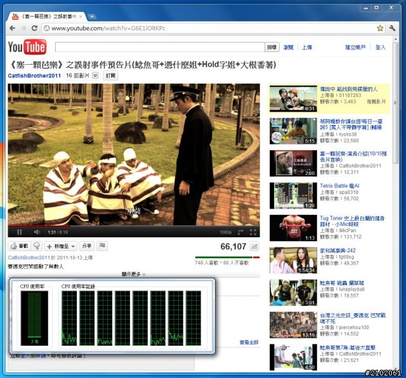
Task: Open the CatfishBrother2011 channel link above video
Action: click(34, 75)
